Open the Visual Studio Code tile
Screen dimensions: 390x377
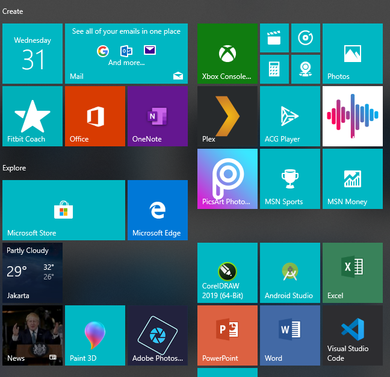click(x=353, y=335)
